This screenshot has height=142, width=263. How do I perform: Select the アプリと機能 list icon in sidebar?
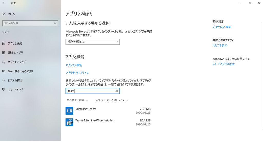(4, 43)
